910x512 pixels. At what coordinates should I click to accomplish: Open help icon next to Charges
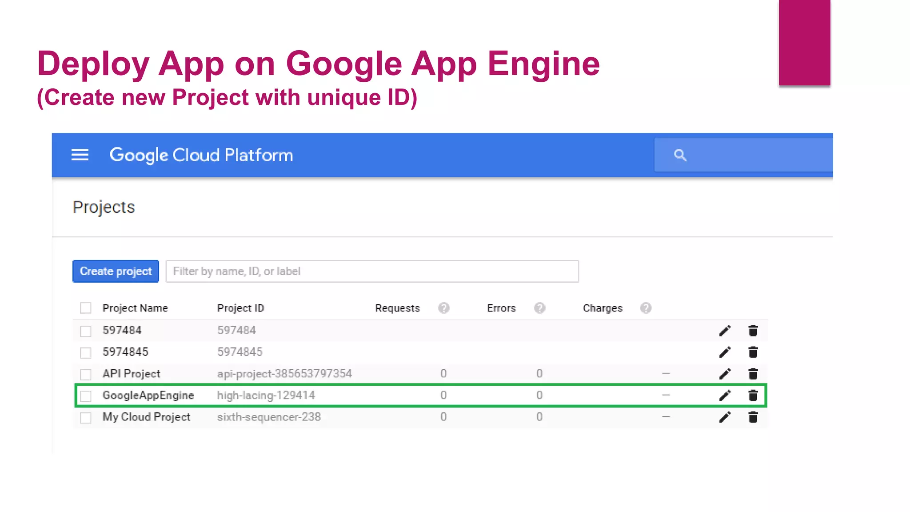(x=646, y=308)
